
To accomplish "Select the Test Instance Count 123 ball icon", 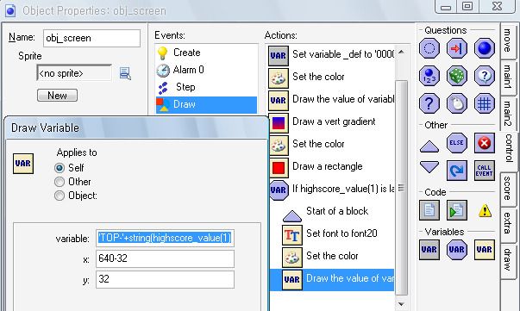I will 429,76.
